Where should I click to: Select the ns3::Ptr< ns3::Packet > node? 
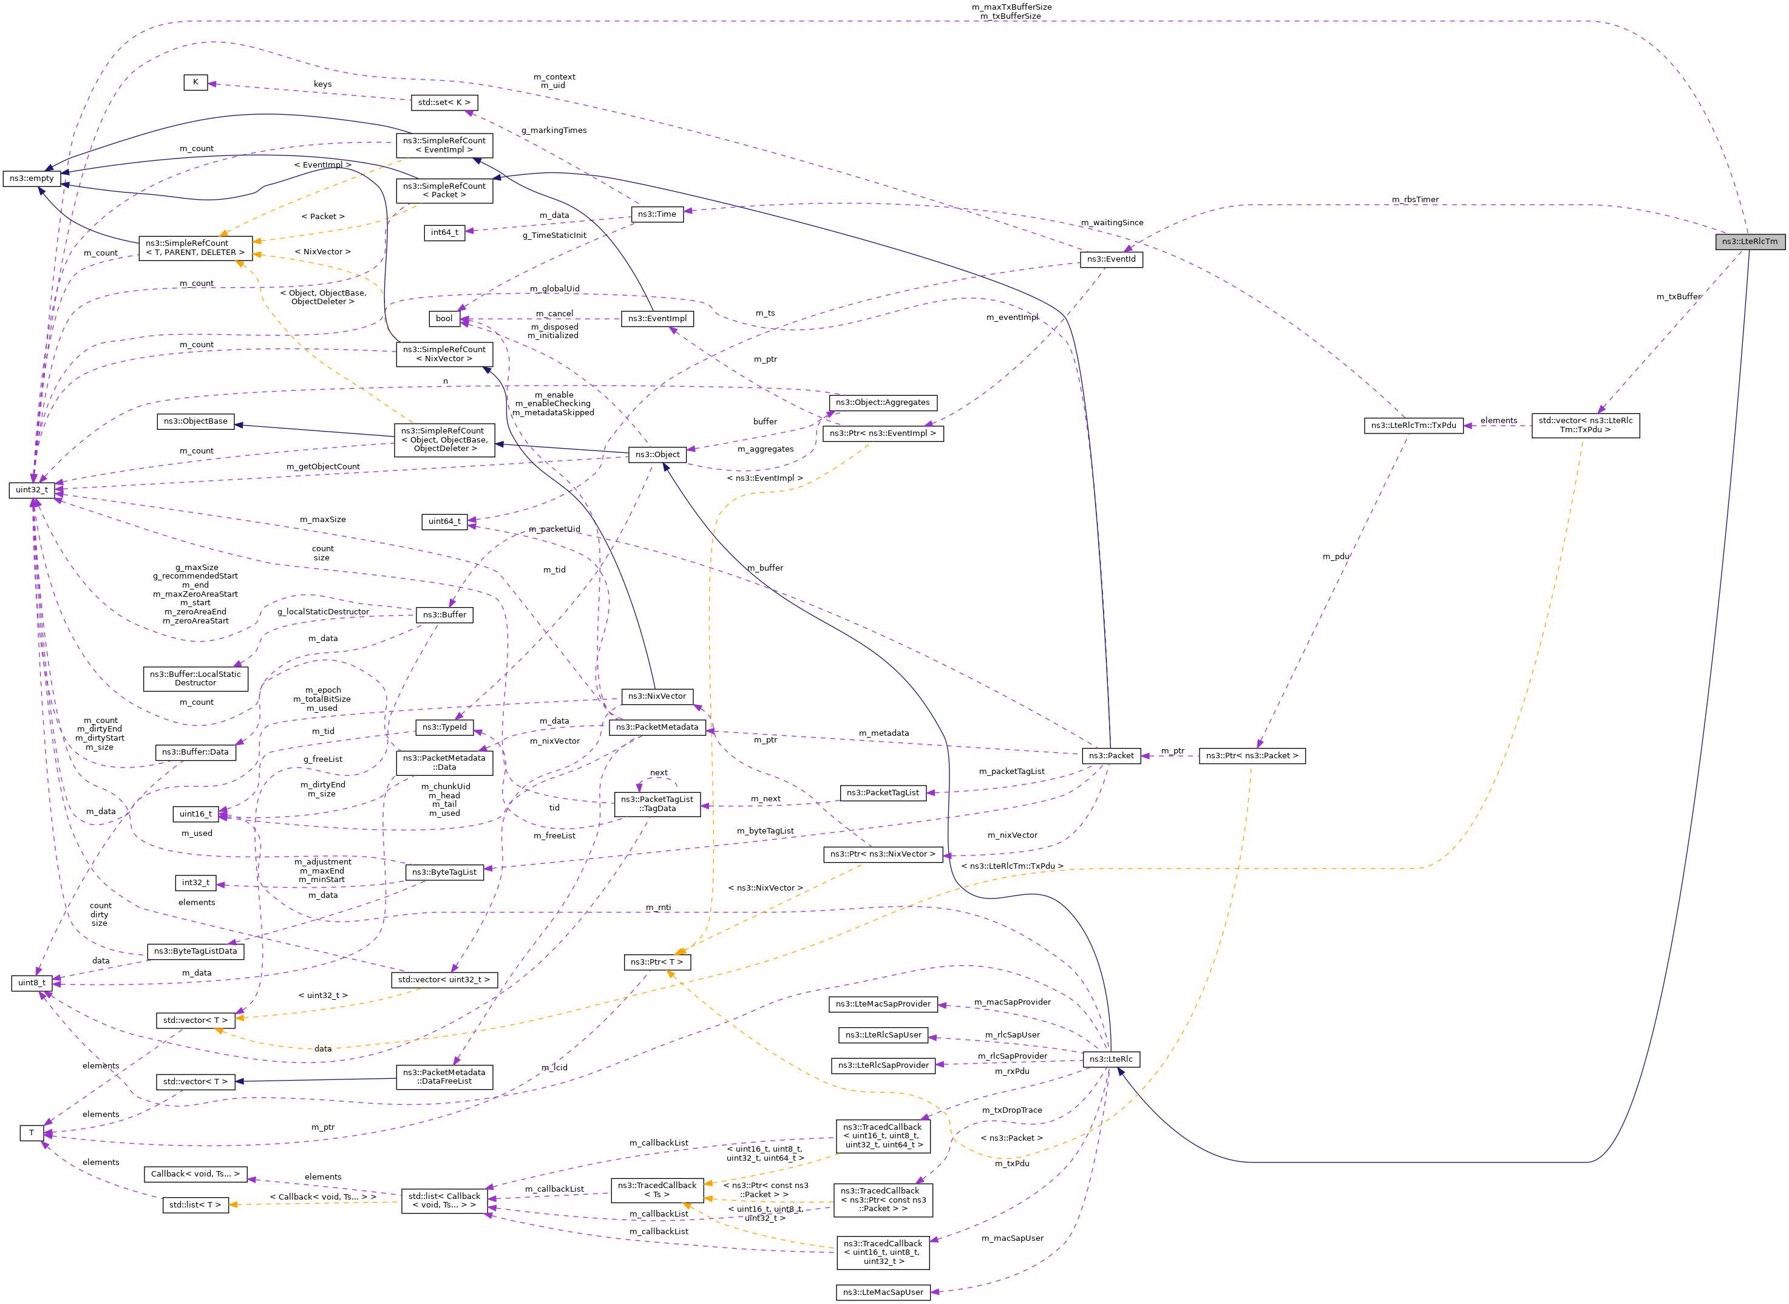pyautogui.click(x=1252, y=755)
